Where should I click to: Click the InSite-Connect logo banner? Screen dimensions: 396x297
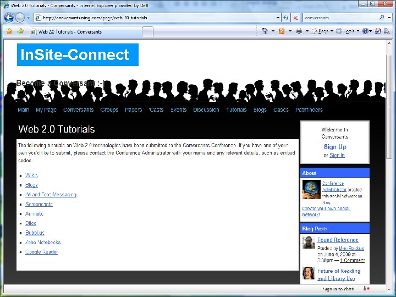(x=78, y=54)
